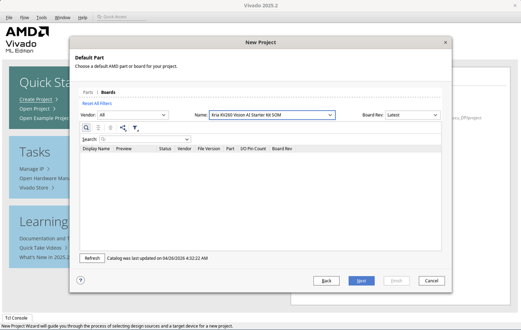The image size is (521, 330).
Task: Open the group-by hierarchy toolbar icon
Action: click(x=123, y=128)
